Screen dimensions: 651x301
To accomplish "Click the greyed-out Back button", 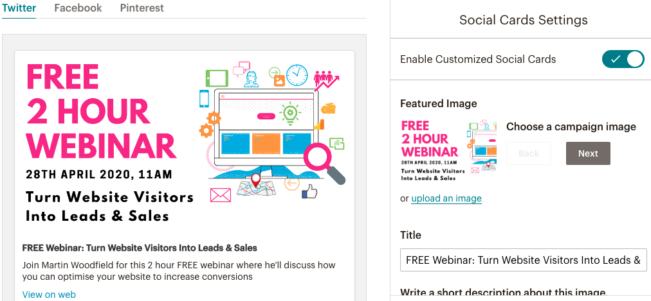I will (529, 153).
